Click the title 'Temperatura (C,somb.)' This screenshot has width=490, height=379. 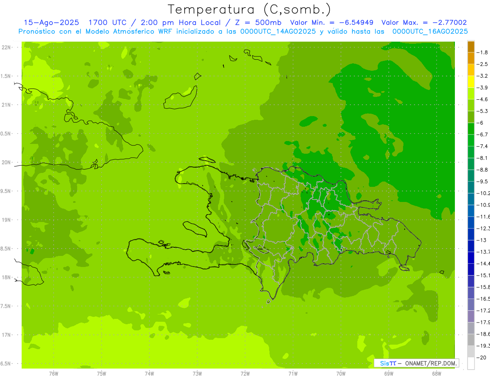click(x=249, y=9)
